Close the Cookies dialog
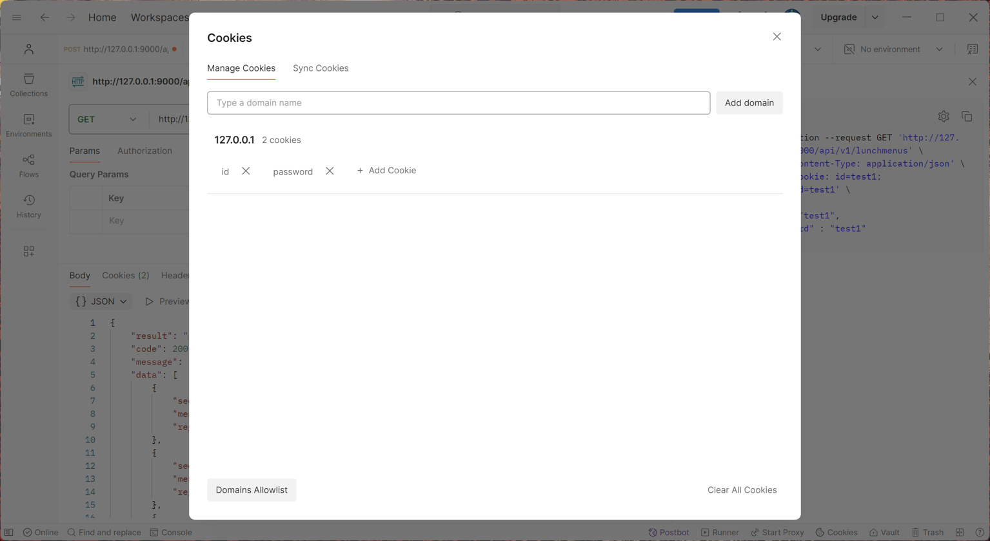The height and width of the screenshot is (541, 990). pos(777,37)
